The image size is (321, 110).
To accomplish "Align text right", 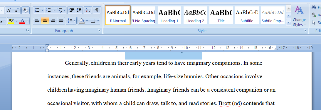I will click(53, 21).
